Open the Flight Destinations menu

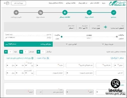pos(71,3)
